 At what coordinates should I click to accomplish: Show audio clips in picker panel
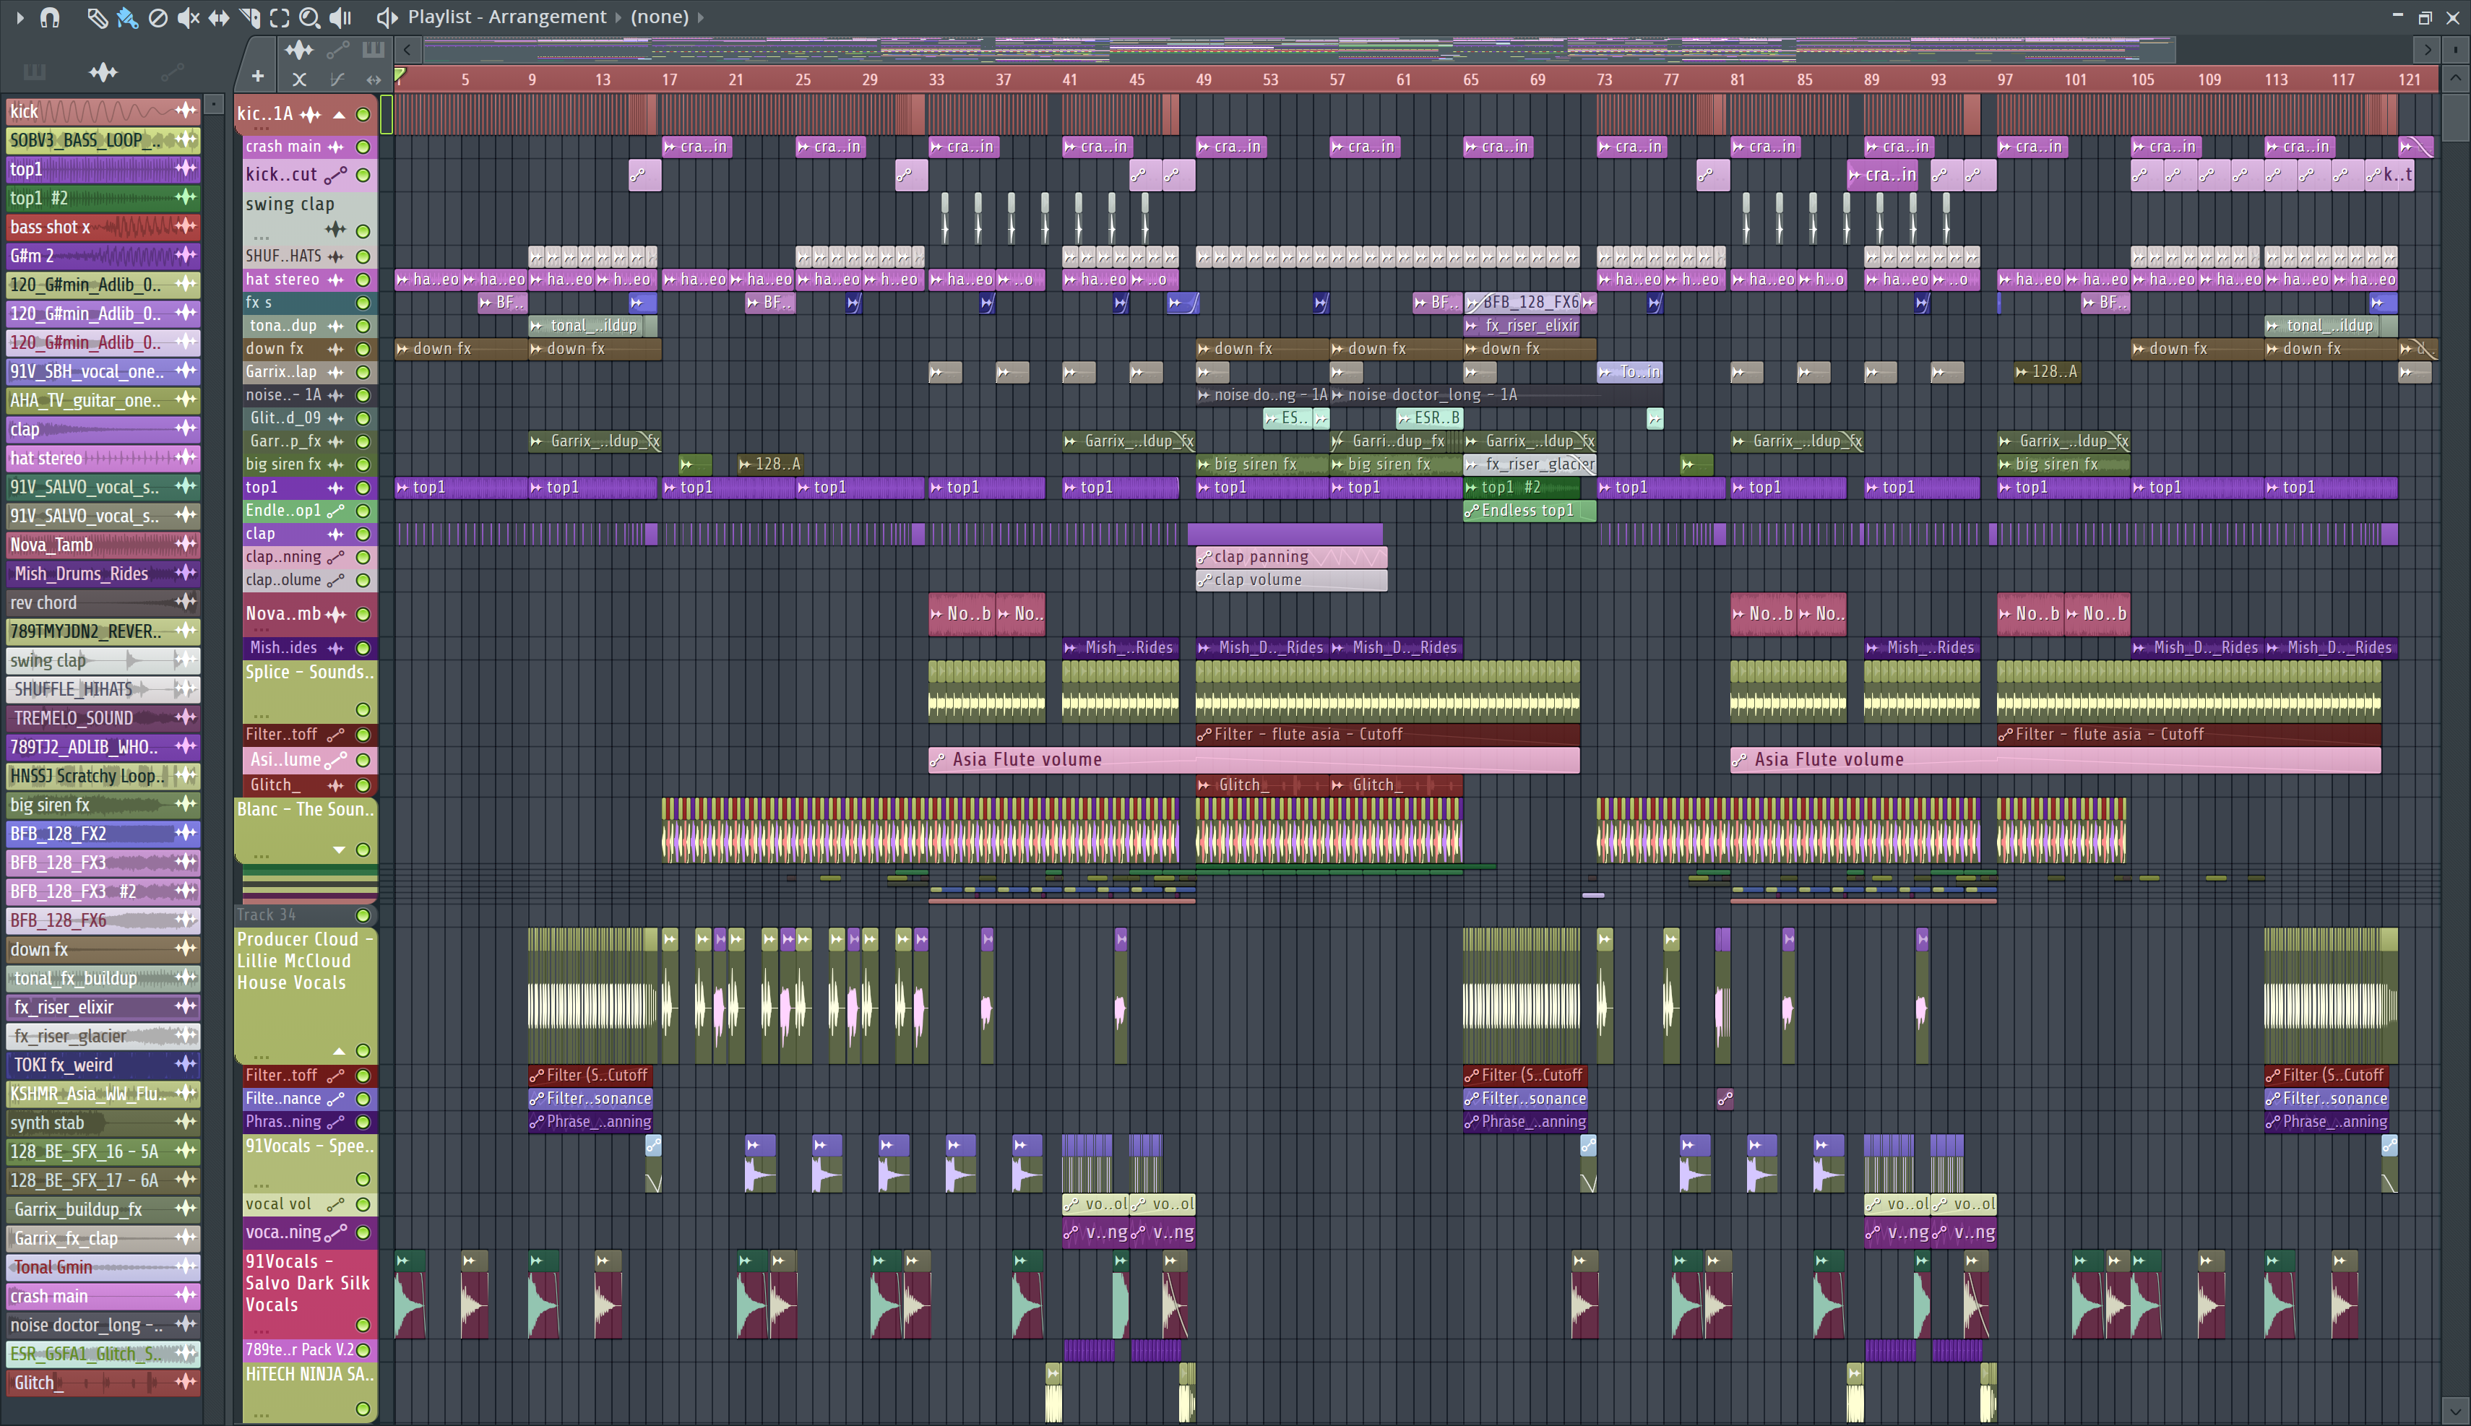[x=103, y=72]
